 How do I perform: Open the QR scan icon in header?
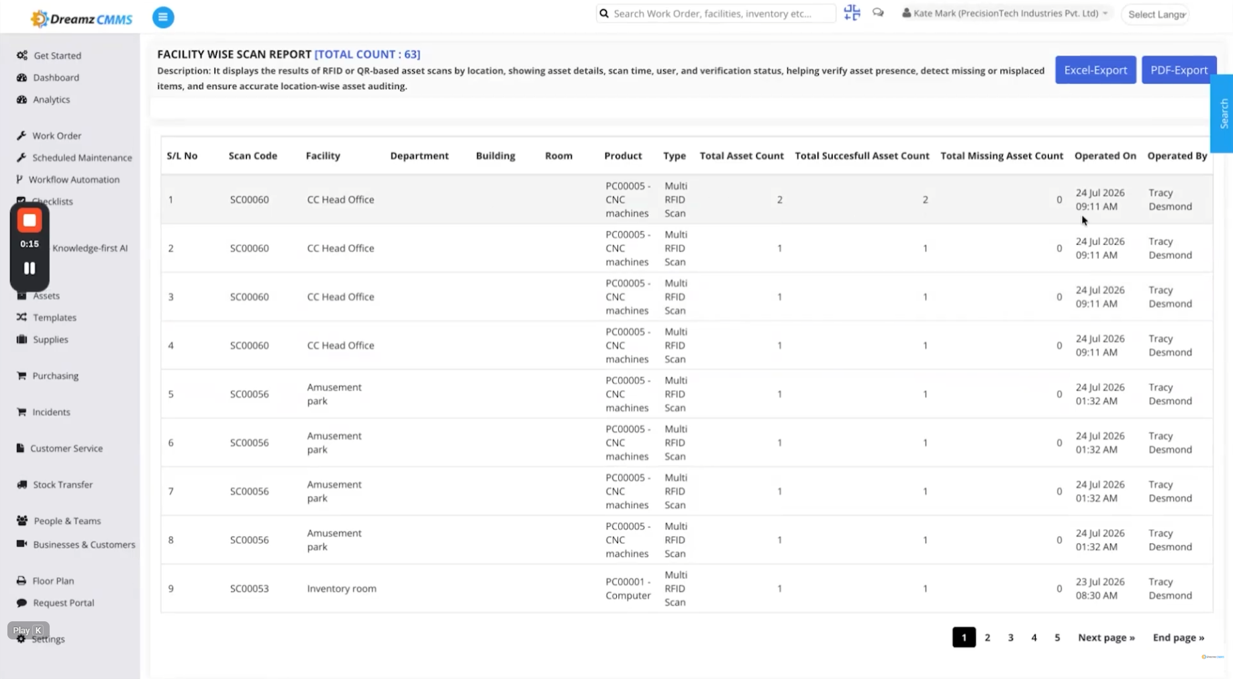click(852, 13)
